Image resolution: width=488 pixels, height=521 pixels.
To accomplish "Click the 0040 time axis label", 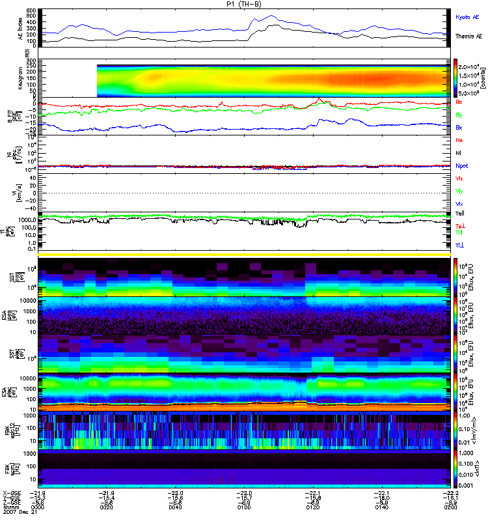I will (x=175, y=507).
